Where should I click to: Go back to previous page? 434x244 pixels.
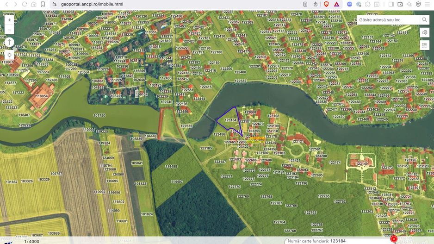(6, 4)
